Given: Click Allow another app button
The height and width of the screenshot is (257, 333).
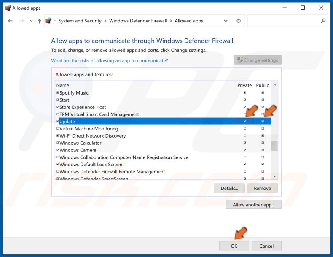Looking at the screenshot, I should pyautogui.click(x=254, y=205).
